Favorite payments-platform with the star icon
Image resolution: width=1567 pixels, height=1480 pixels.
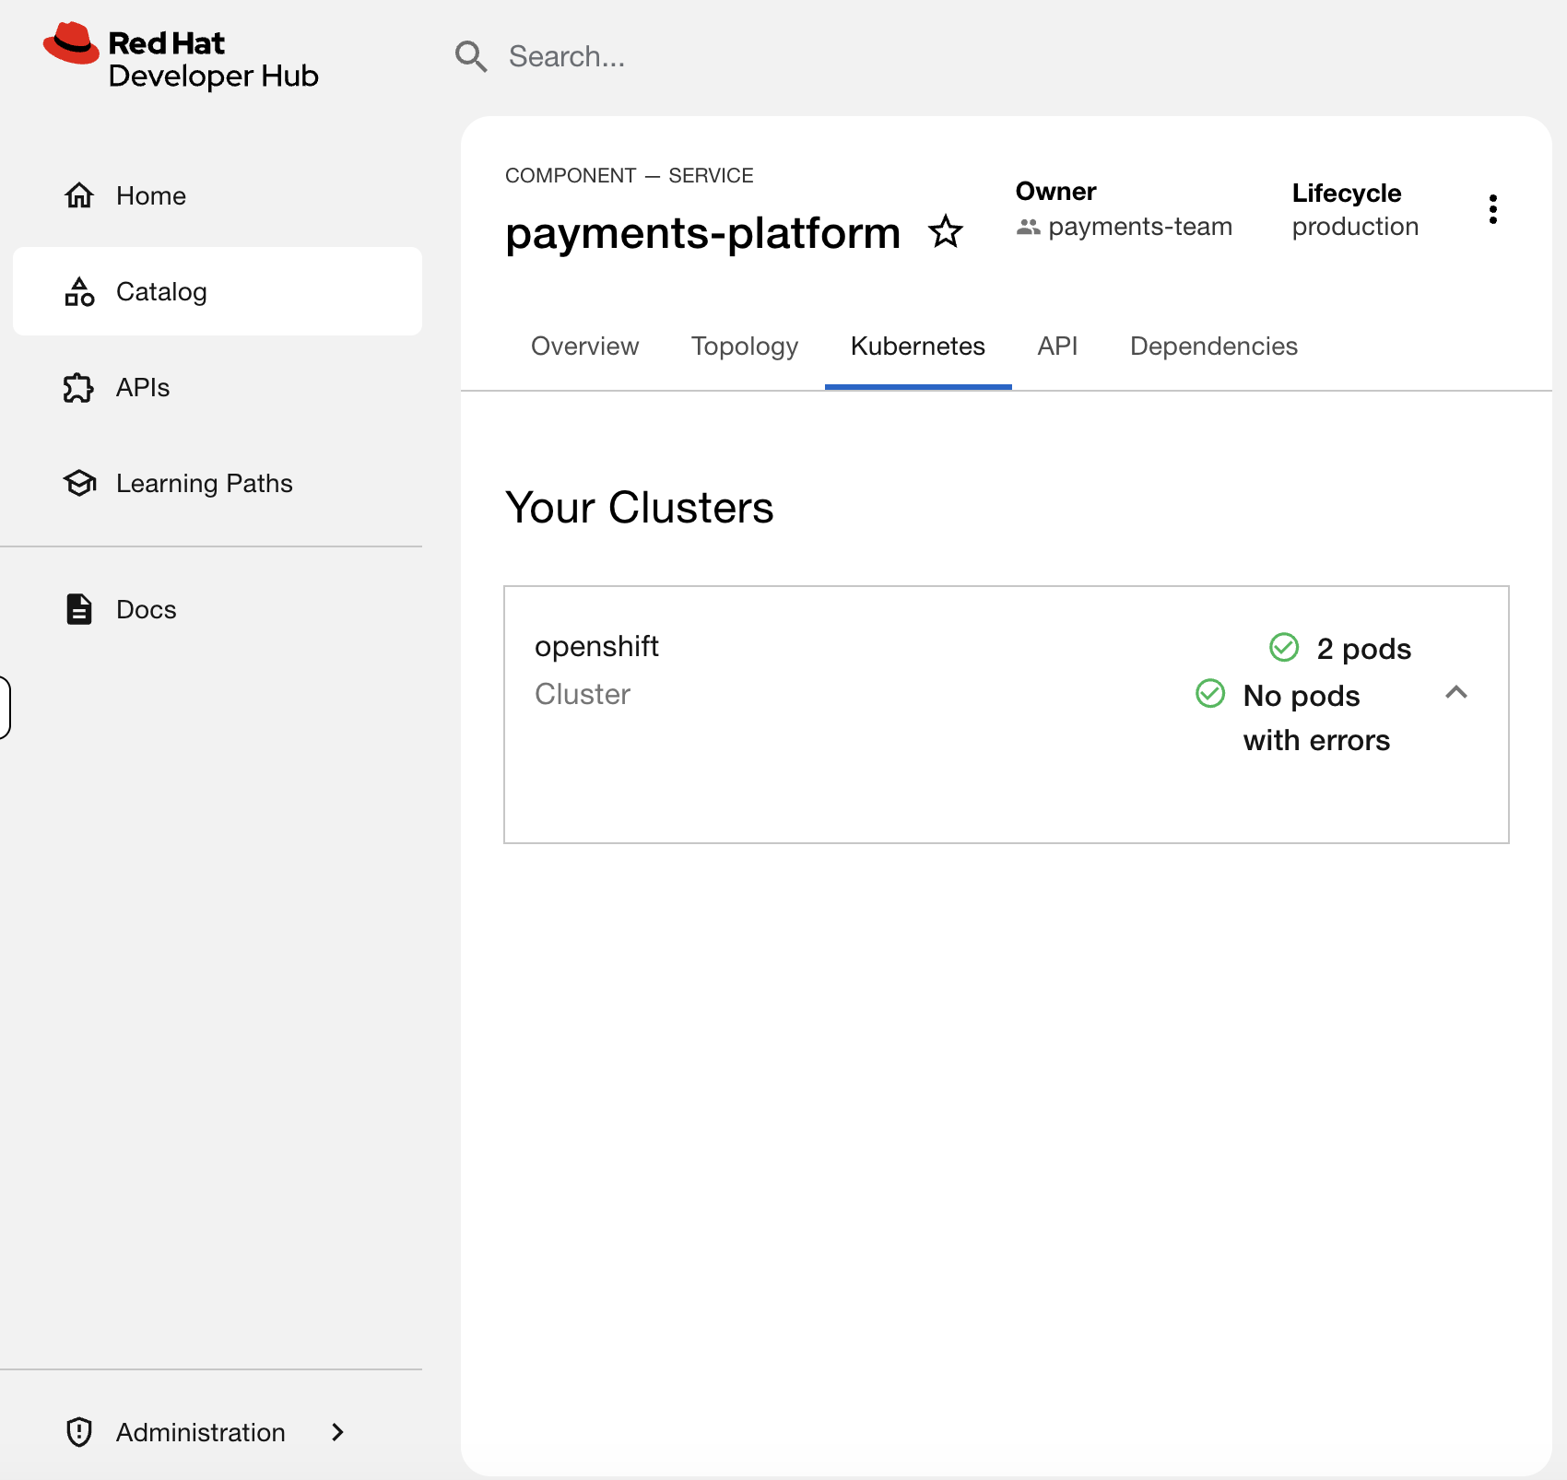946,232
